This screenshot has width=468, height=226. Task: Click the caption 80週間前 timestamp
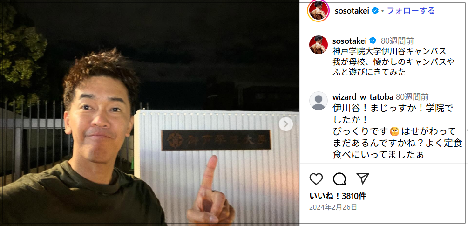tap(397, 41)
